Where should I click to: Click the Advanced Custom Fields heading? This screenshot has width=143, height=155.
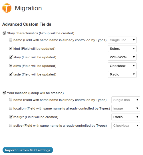point(27,24)
